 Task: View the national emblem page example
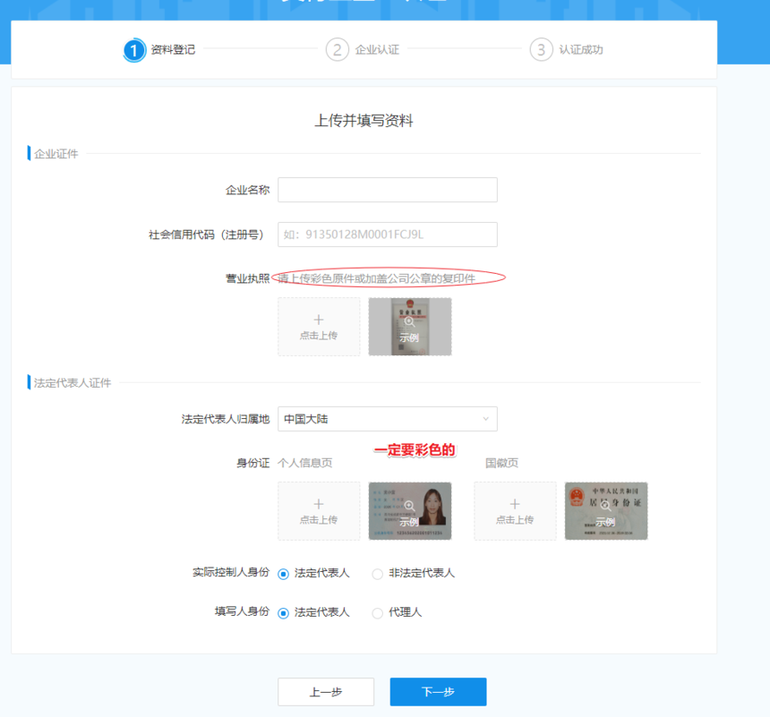[605, 511]
